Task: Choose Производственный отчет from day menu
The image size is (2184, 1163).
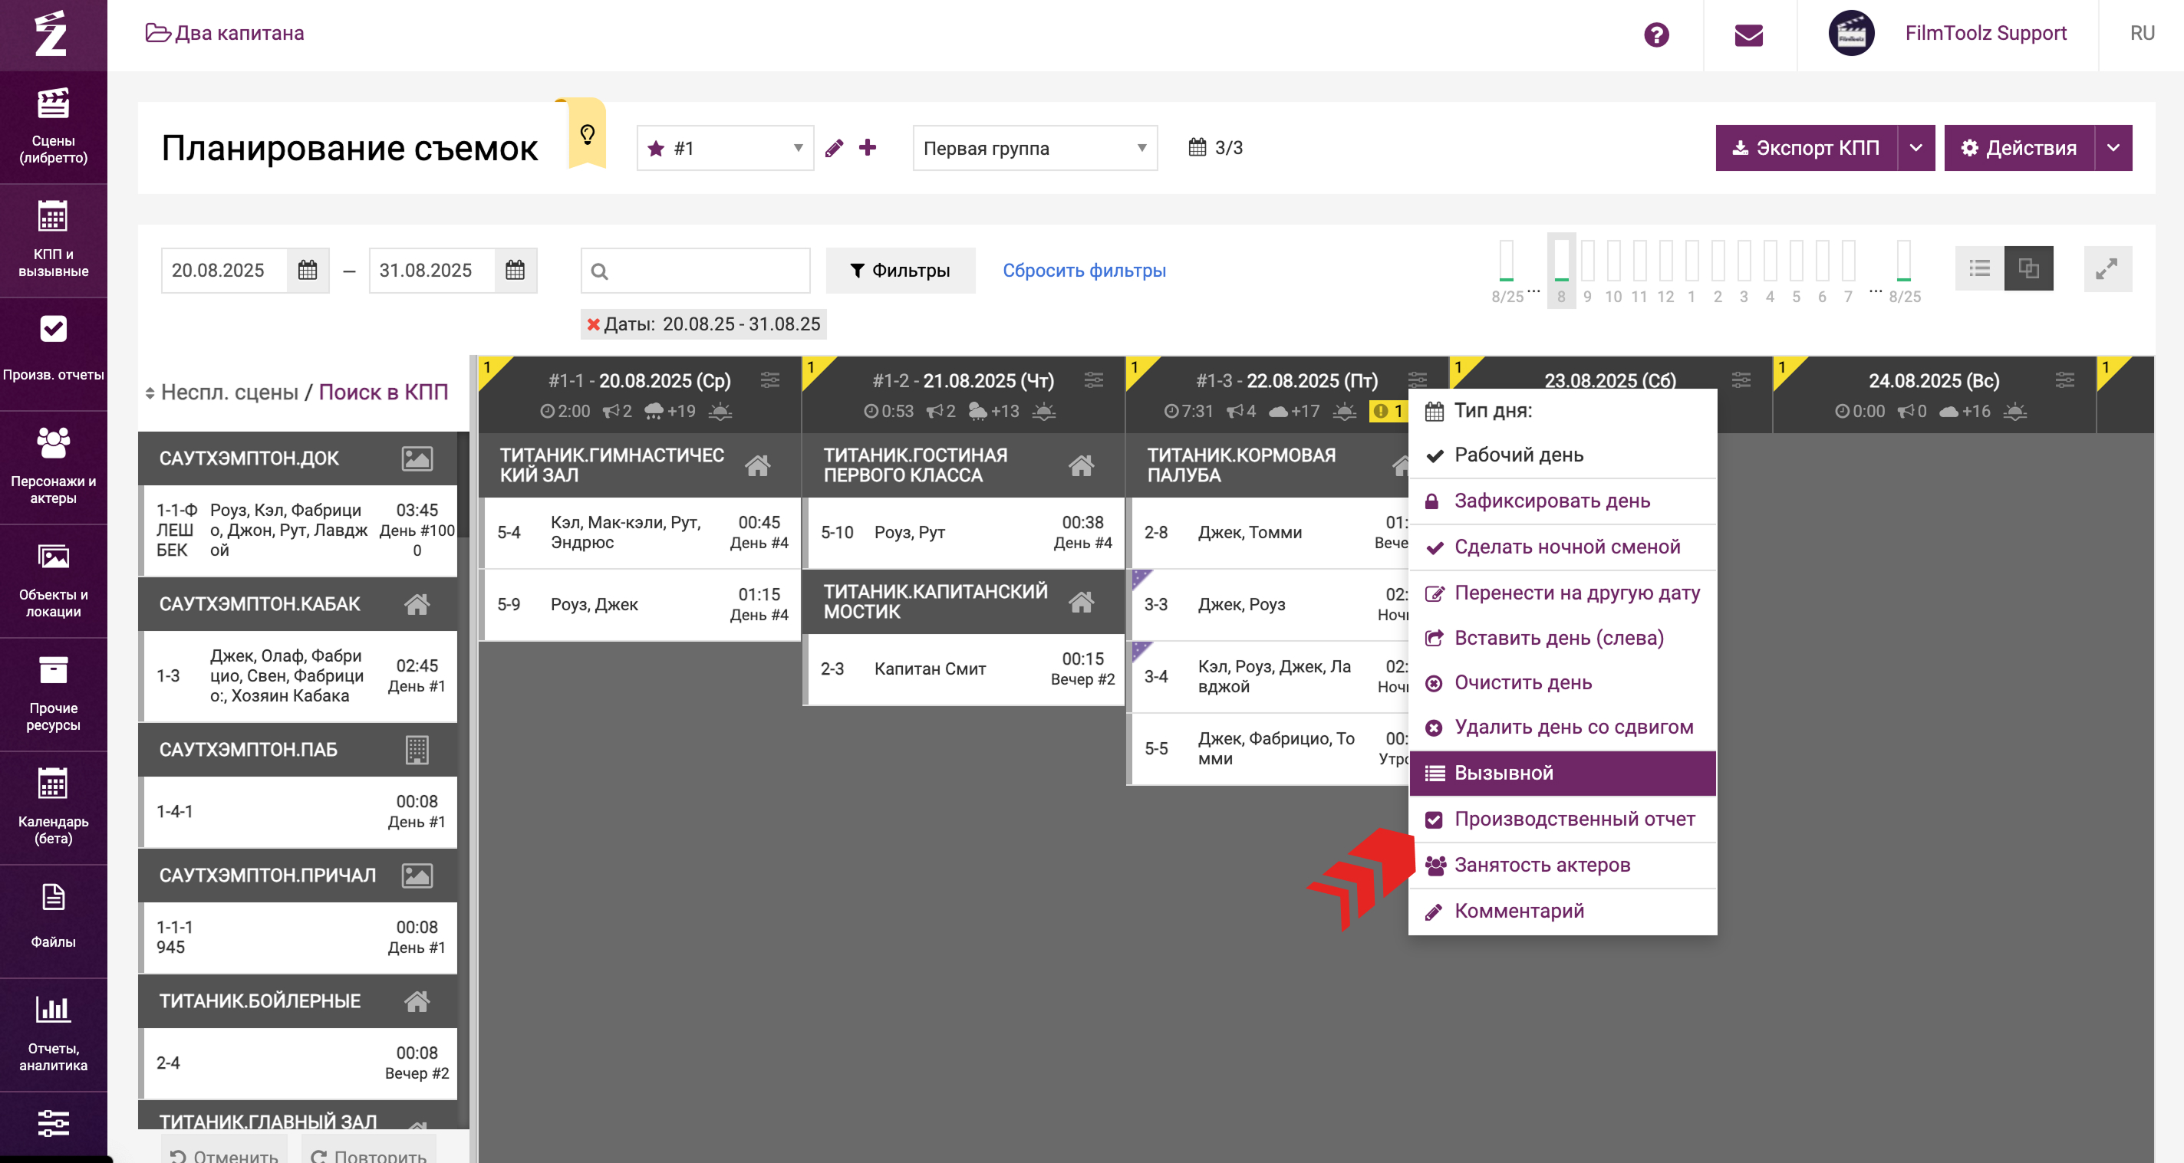Action: [1563, 819]
